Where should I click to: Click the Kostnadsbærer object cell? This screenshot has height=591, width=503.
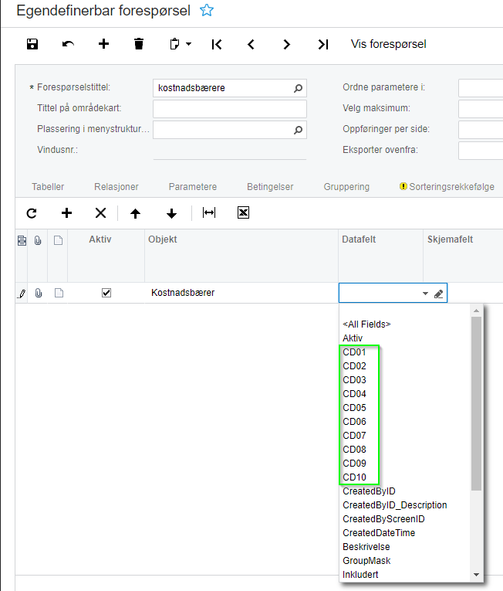coord(241,293)
